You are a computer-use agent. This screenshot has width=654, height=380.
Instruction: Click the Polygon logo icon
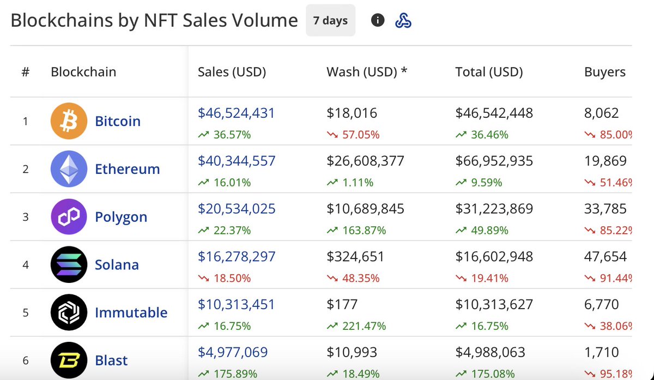point(69,217)
